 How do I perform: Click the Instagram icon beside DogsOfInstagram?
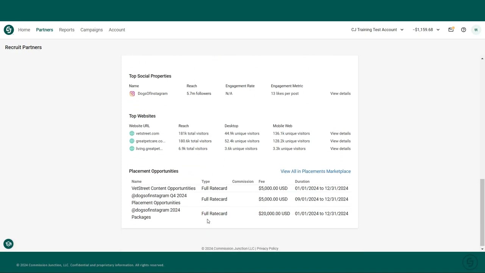pos(132,94)
